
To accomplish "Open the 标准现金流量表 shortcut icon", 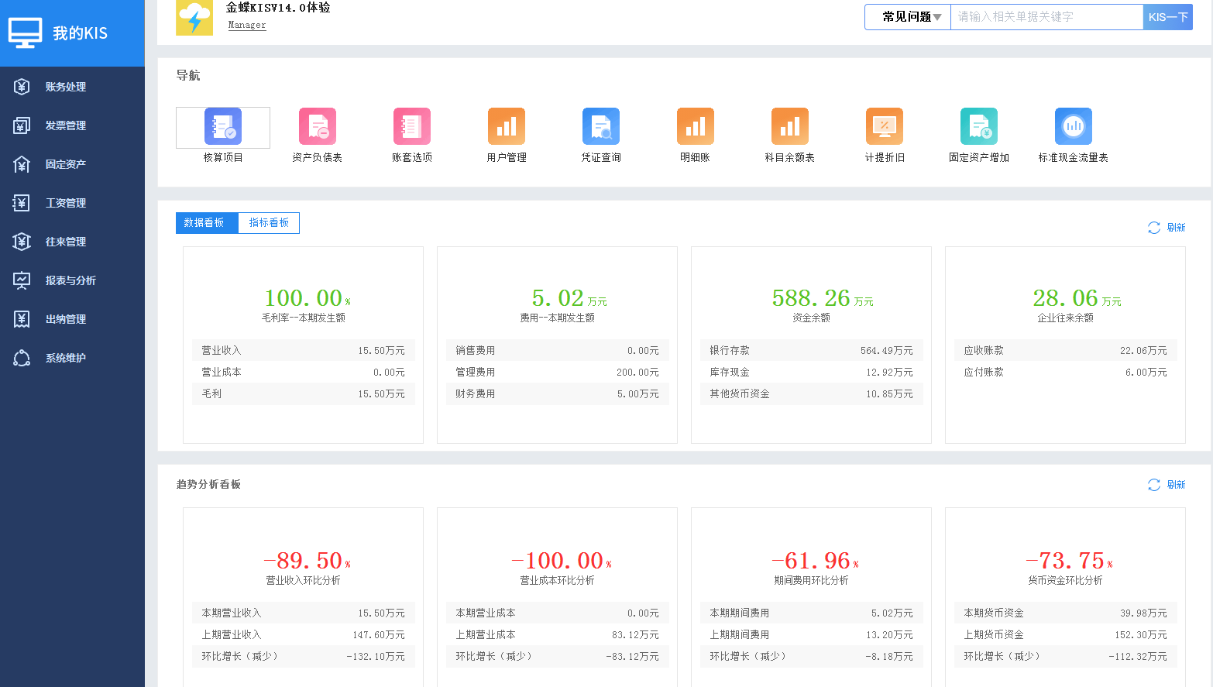I will pos(1074,126).
